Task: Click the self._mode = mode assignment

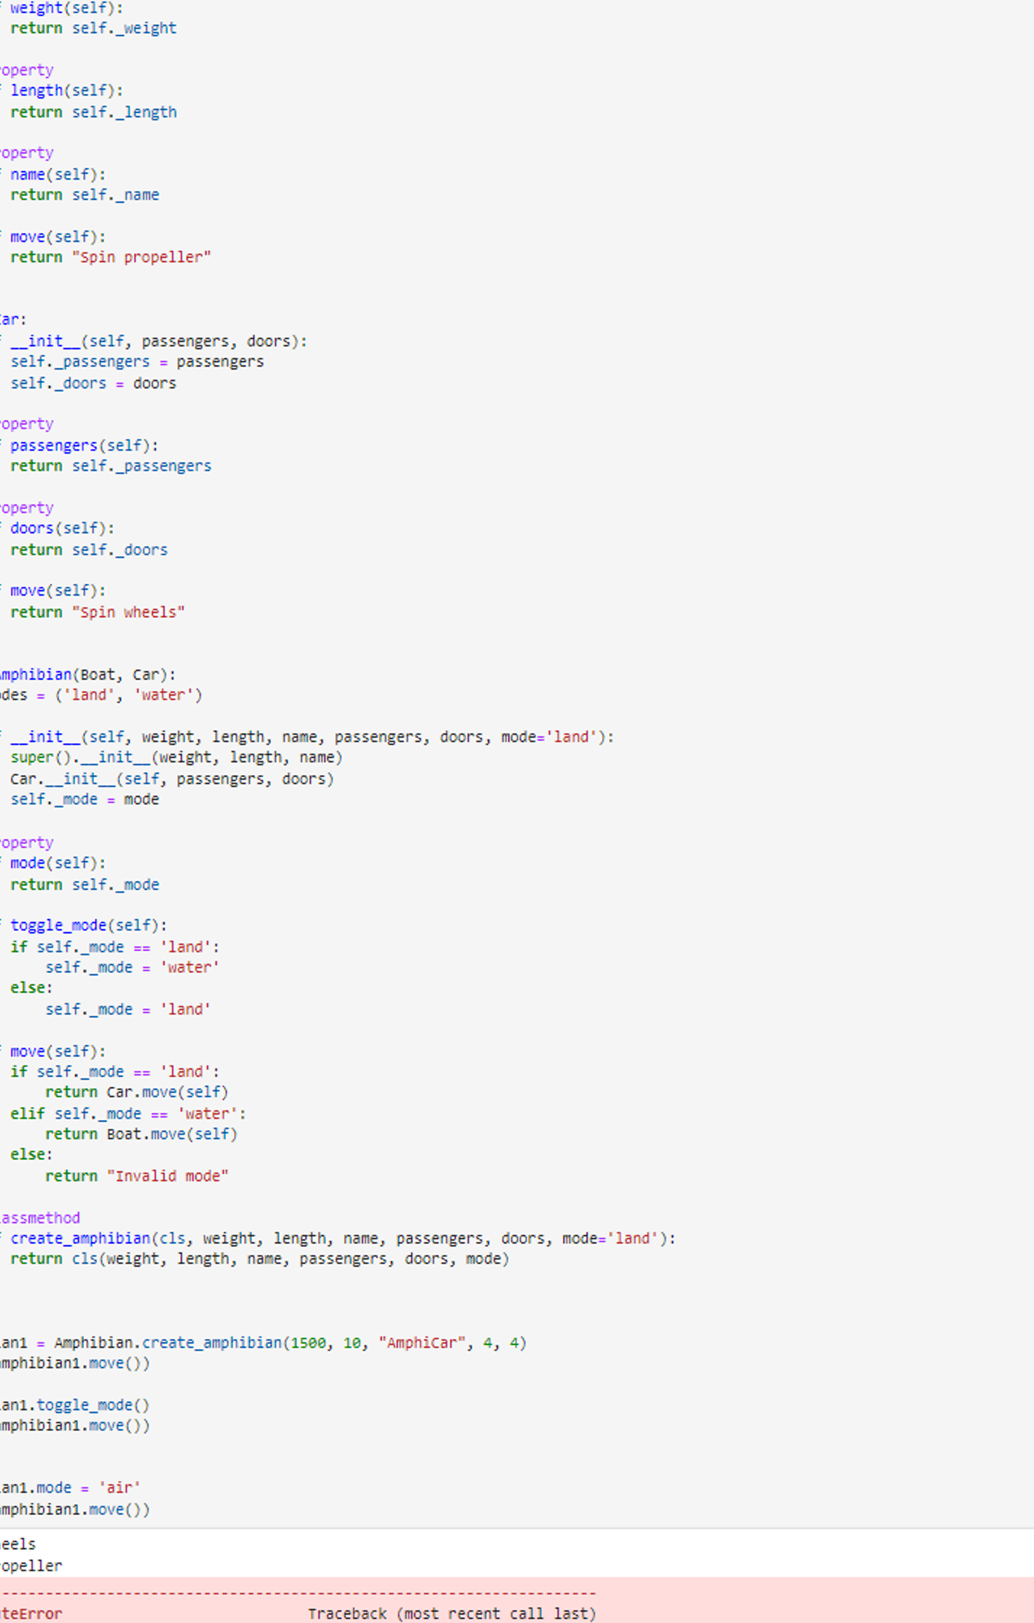Action: coord(81,799)
